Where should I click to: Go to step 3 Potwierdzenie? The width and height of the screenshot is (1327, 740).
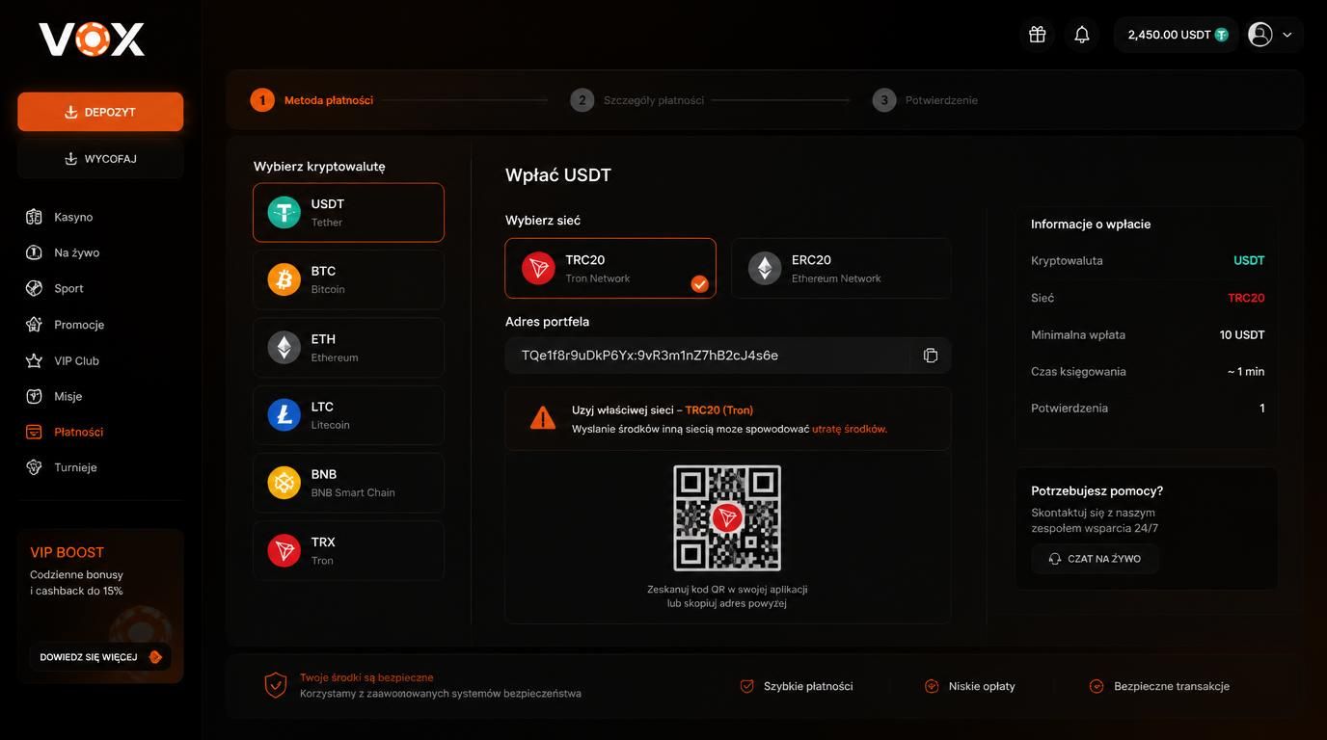(925, 100)
